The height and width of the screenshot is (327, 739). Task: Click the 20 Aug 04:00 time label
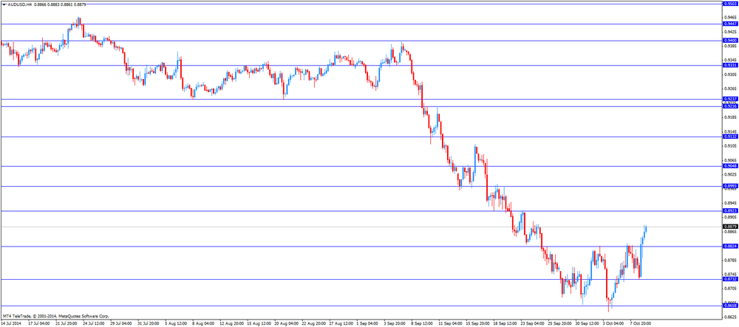coord(285,324)
